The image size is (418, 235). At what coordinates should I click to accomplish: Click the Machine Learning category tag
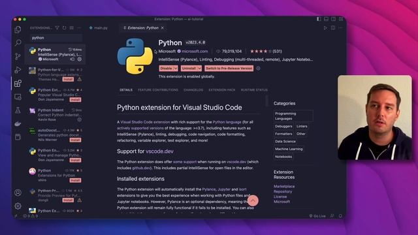point(289,149)
